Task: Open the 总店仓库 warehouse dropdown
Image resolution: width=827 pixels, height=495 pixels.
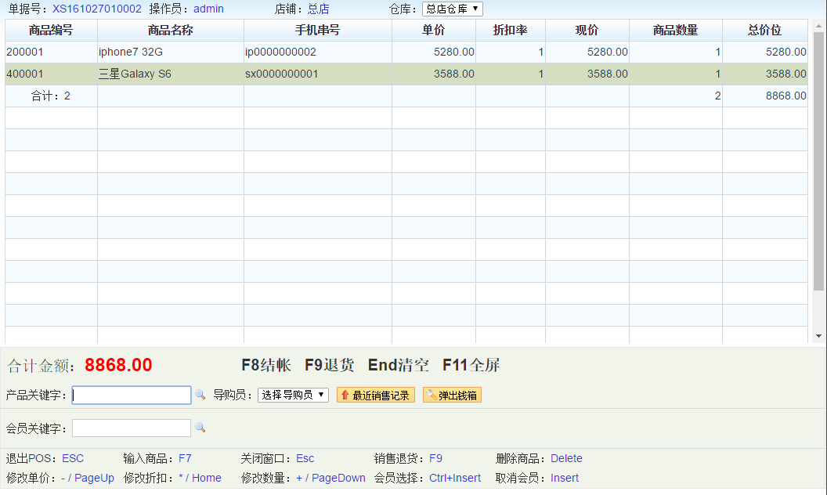Action: pos(452,9)
